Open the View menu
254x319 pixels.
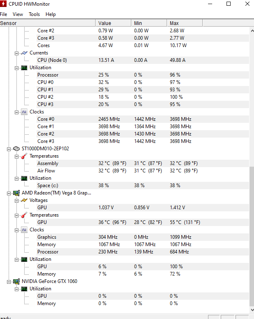coord(18,14)
